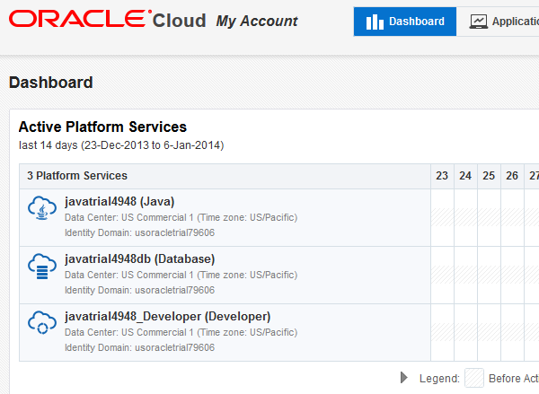Screen dimensions: 539x394
Task: Click the Dashboard bar chart icon
Action: coord(375,22)
